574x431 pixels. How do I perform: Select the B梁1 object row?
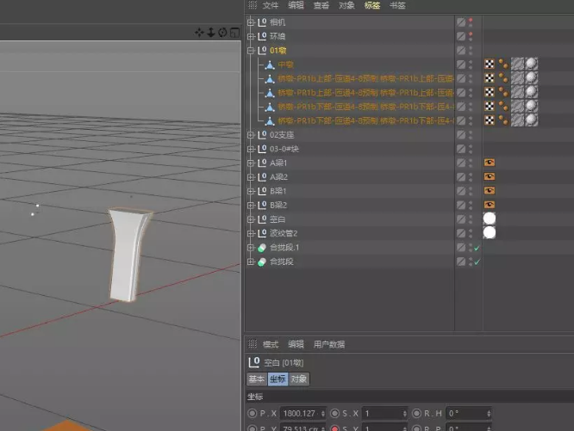pyautogui.click(x=278, y=191)
